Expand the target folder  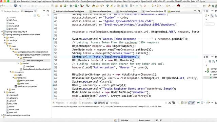(5, 92)
